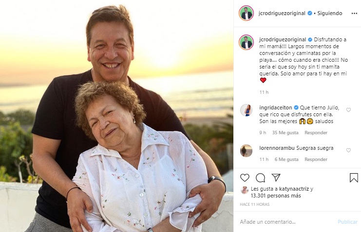Open lorennorambu's profile avatar

[x=247, y=151]
